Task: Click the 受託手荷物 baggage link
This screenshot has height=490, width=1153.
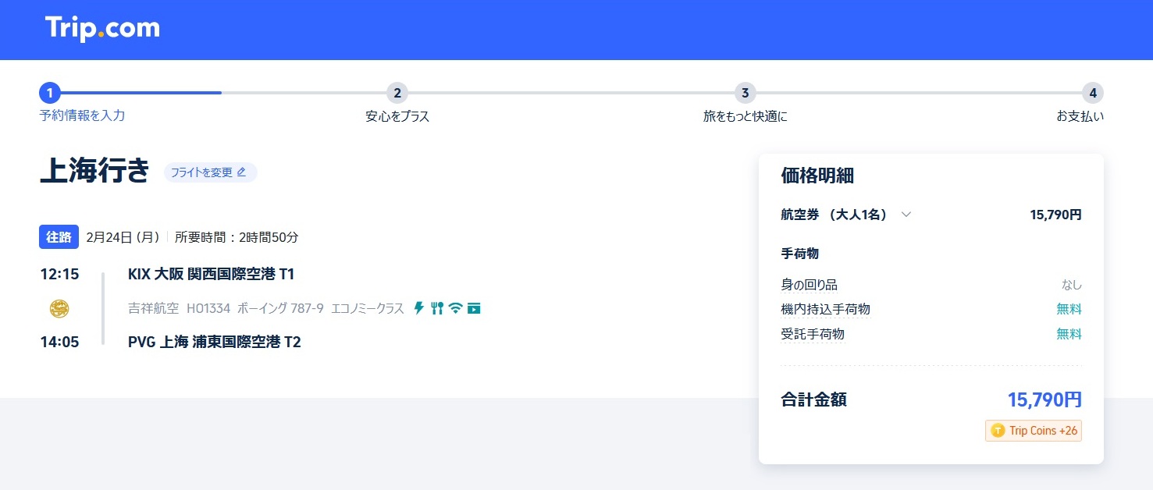Action: (813, 334)
